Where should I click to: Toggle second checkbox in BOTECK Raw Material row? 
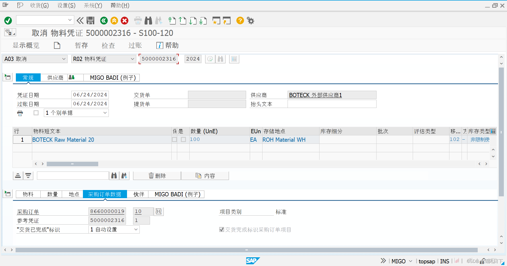[184, 139]
